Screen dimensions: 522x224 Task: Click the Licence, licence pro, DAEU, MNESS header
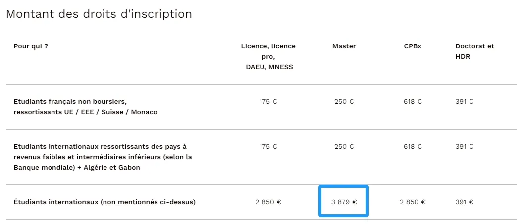coord(268,56)
